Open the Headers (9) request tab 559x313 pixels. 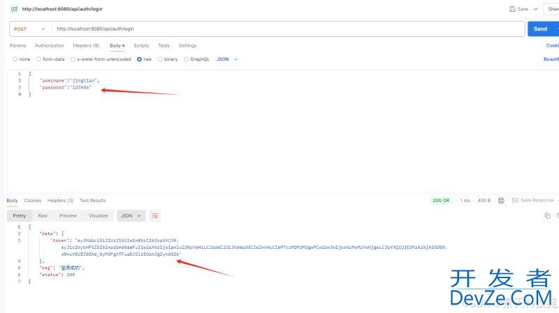click(x=86, y=45)
